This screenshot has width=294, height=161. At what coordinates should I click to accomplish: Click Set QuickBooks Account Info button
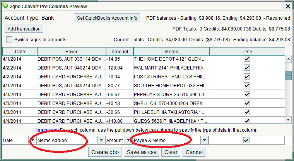click(107, 18)
